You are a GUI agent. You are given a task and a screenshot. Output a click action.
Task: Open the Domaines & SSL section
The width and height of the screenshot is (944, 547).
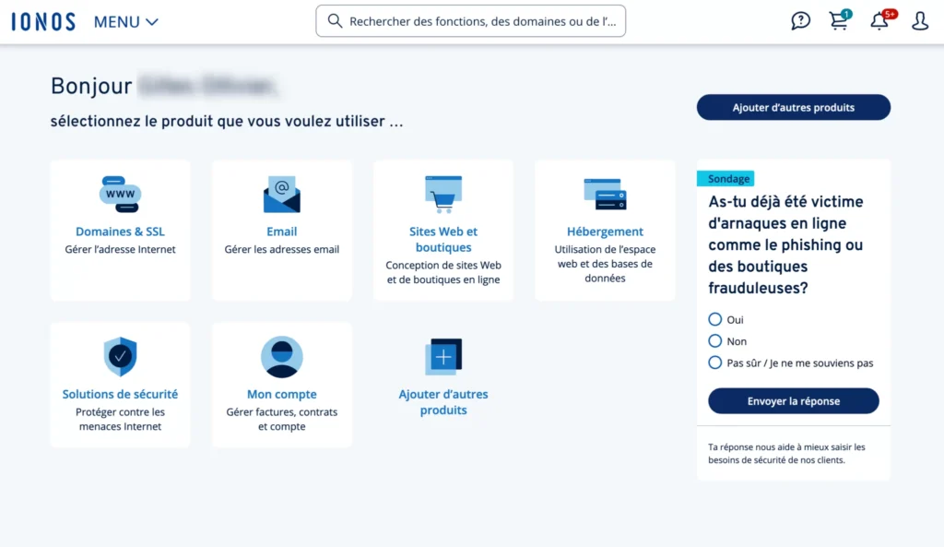pyautogui.click(x=120, y=194)
